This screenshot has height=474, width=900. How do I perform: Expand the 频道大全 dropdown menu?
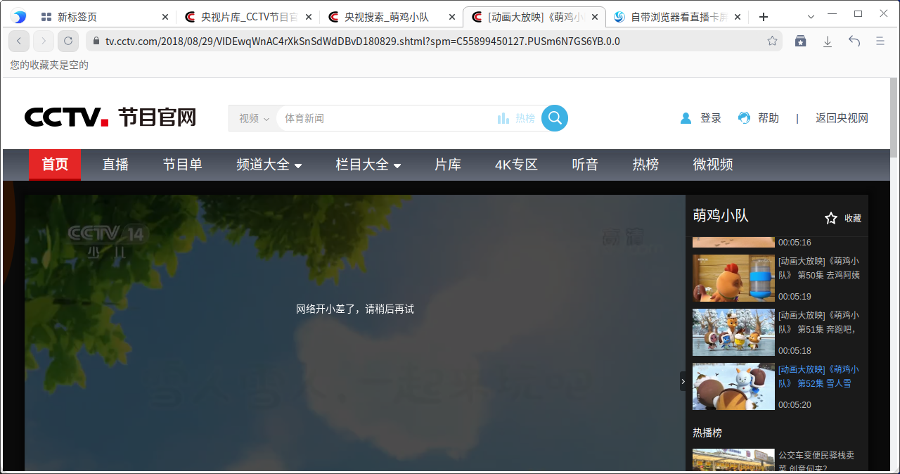tap(269, 165)
